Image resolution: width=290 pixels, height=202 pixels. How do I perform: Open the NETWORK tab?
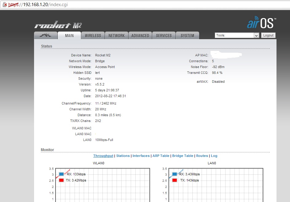[117, 36]
